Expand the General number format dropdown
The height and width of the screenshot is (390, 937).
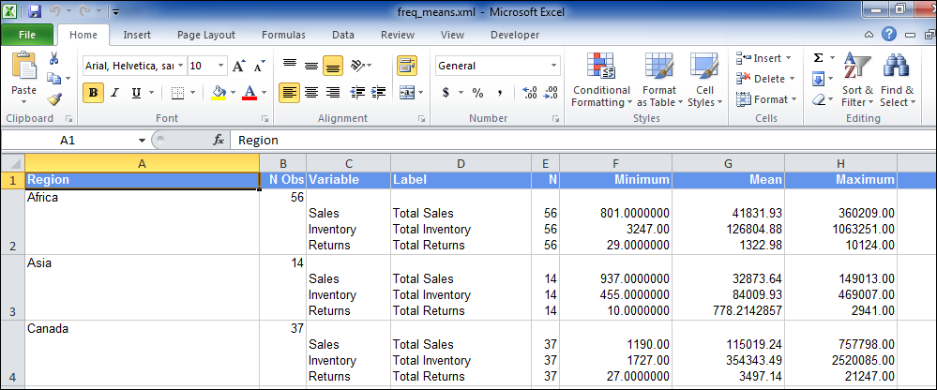coord(553,67)
